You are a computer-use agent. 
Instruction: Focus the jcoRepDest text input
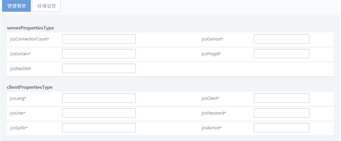click(99, 68)
